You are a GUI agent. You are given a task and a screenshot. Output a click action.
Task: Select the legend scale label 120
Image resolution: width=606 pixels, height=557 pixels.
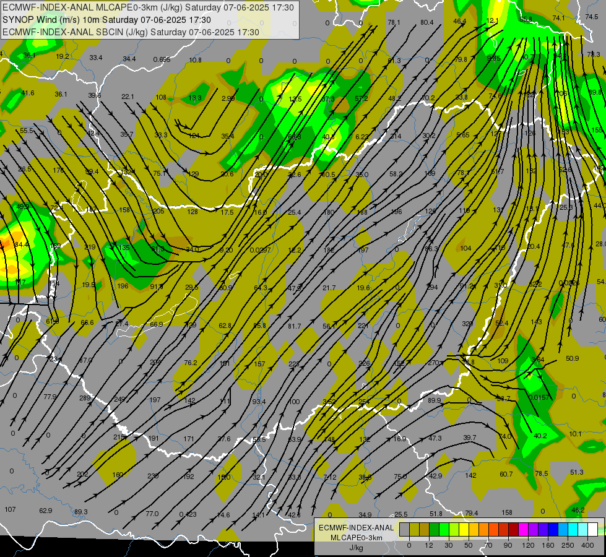click(x=528, y=545)
